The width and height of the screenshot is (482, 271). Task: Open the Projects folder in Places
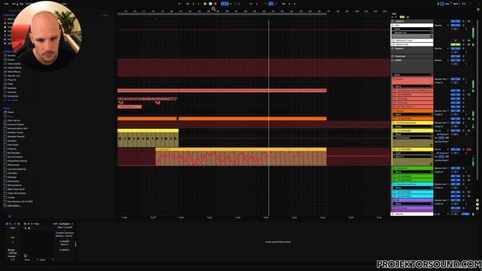tap(12, 149)
